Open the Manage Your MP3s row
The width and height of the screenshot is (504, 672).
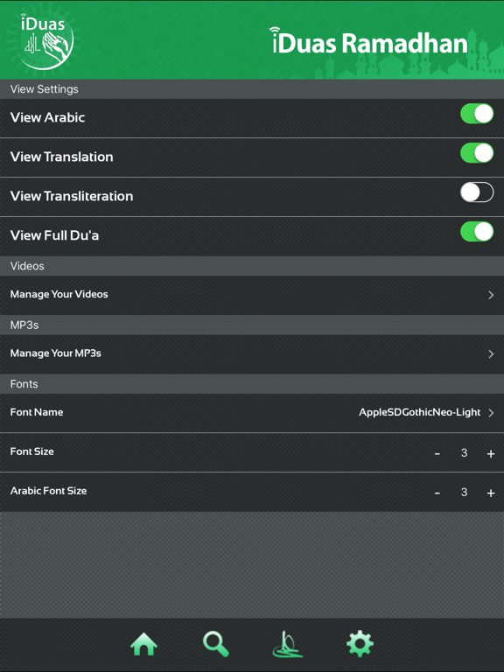pyautogui.click(x=252, y=354)
